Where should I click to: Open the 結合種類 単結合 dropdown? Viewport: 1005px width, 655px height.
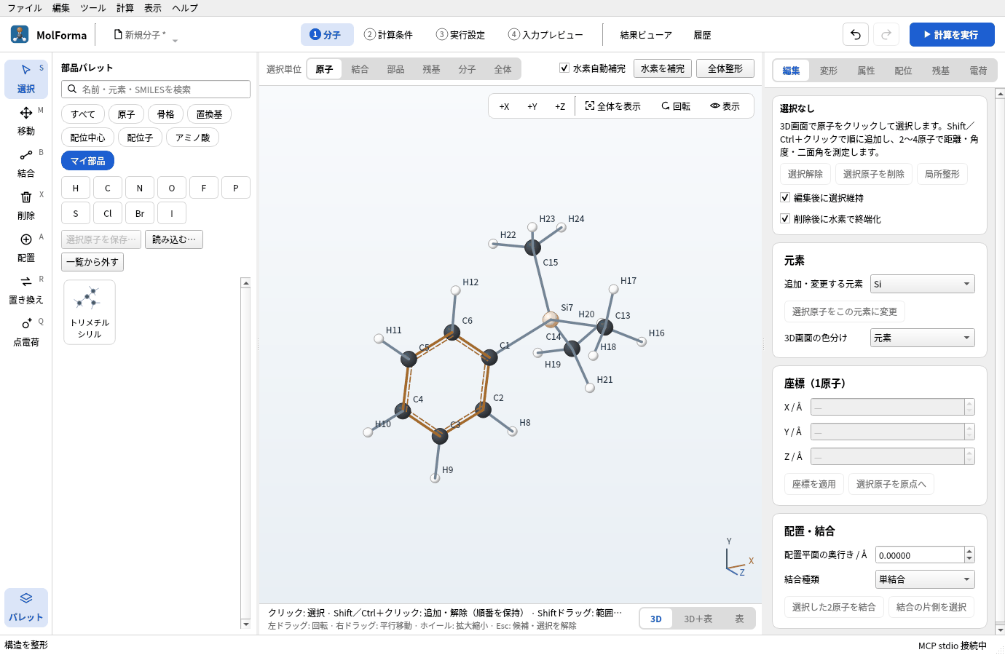pyautogui.click(x=925, y=579)
